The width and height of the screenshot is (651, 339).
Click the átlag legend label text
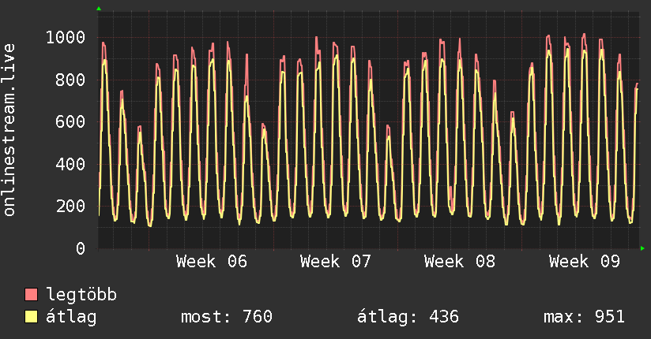(x=71, y=317)
